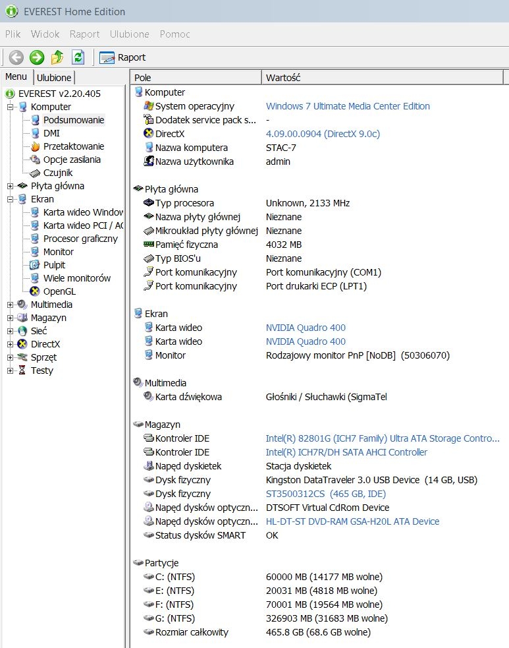Click the Typ procesora chip icon
This screenshot has width=509, height=648.
(149, 203)
